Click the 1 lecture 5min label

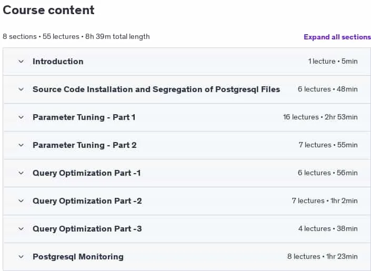333,61
